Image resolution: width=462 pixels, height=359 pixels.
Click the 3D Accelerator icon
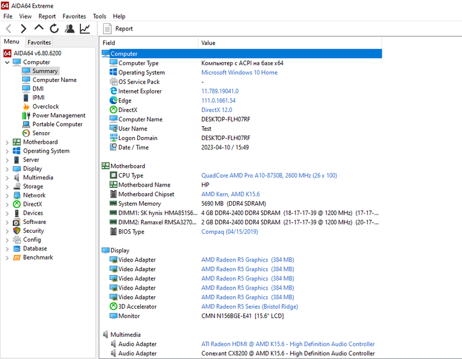[113, 306]
